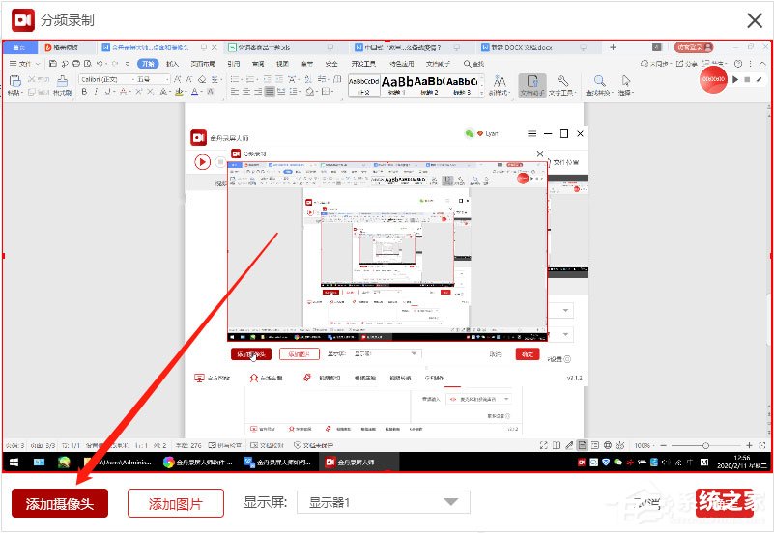Select the 开始 ribbon tab in previewed WPS
The image size is (774, 533).
point(148,64)
